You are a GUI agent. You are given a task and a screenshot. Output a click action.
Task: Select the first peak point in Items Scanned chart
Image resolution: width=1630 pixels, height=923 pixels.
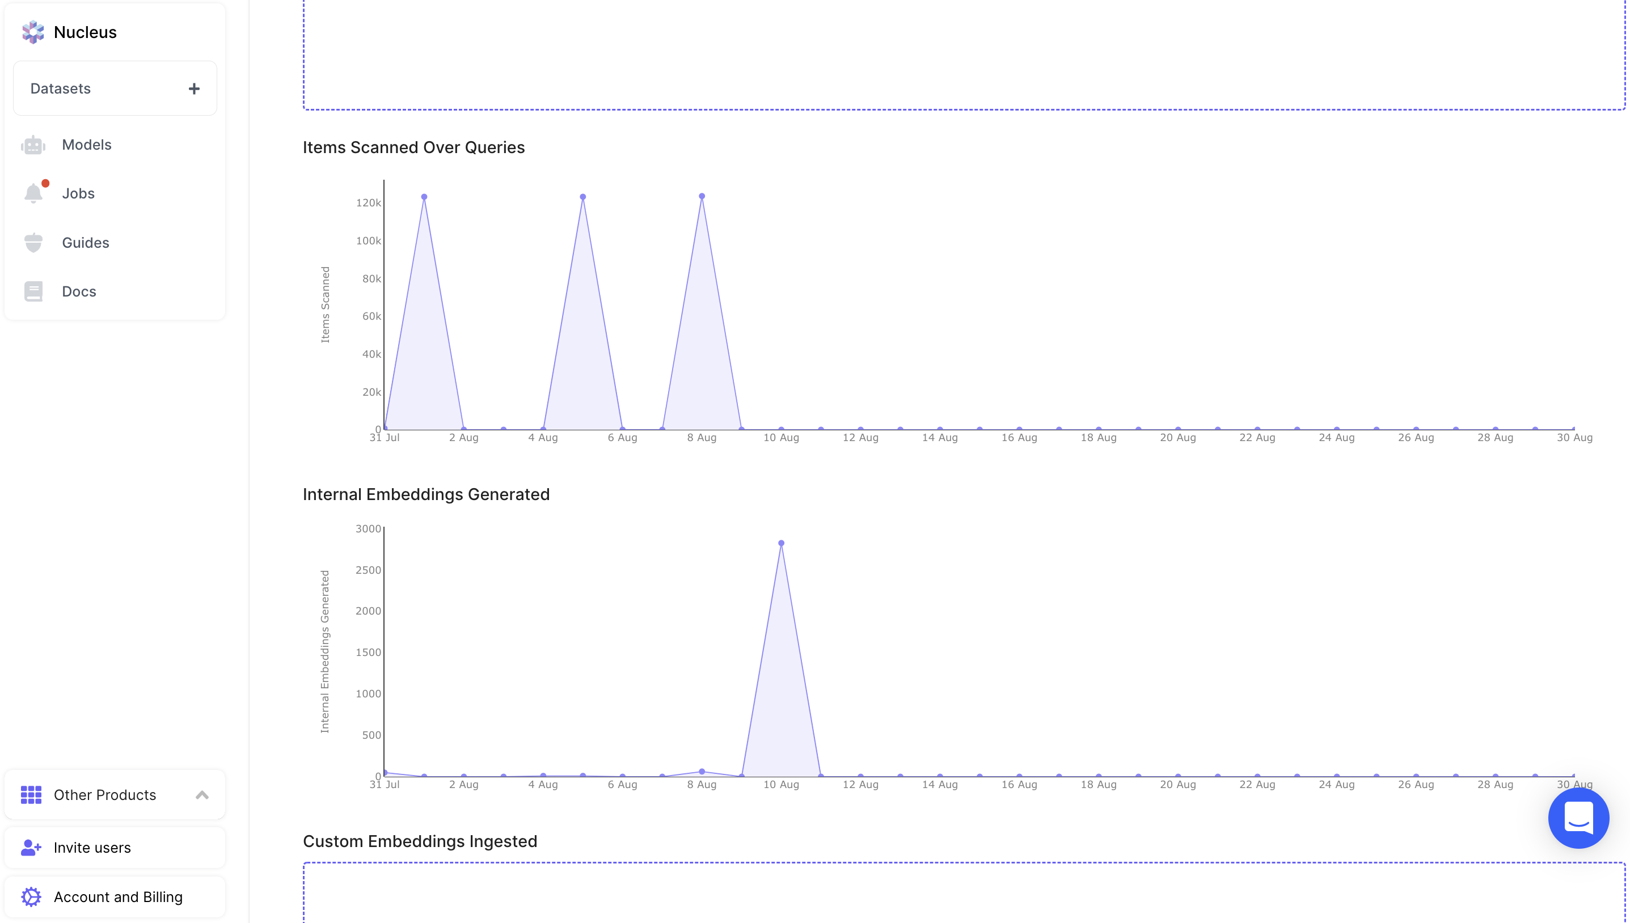424,197
